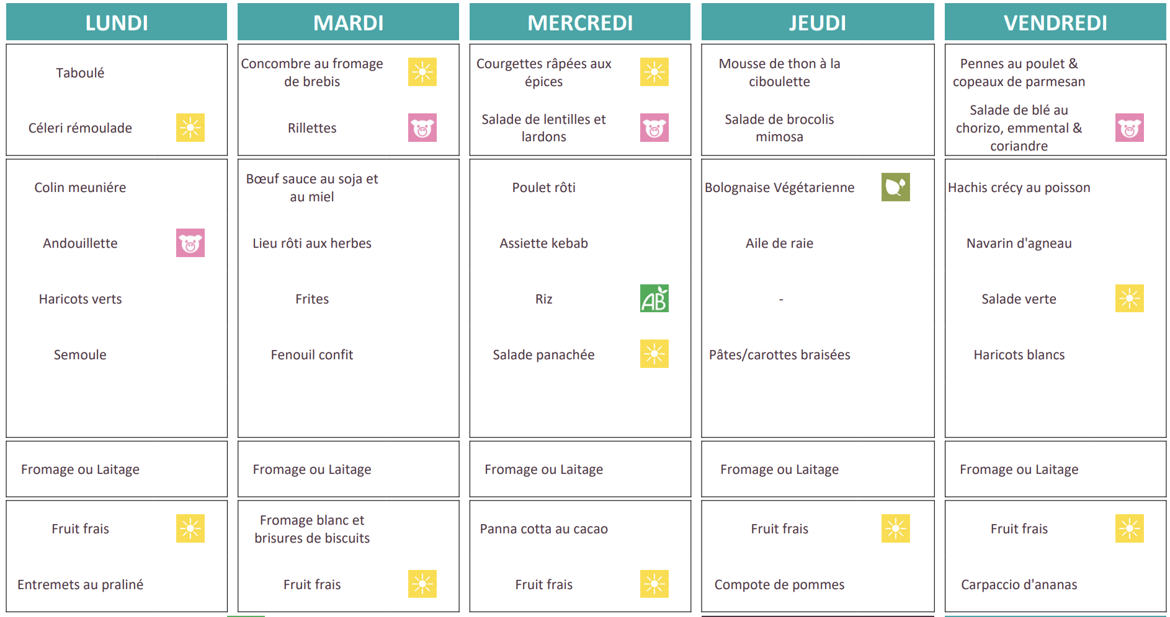Click the Poulet rôti dish text
Viewport: 1170px width, 617px height.
click(x=543, y=188)
